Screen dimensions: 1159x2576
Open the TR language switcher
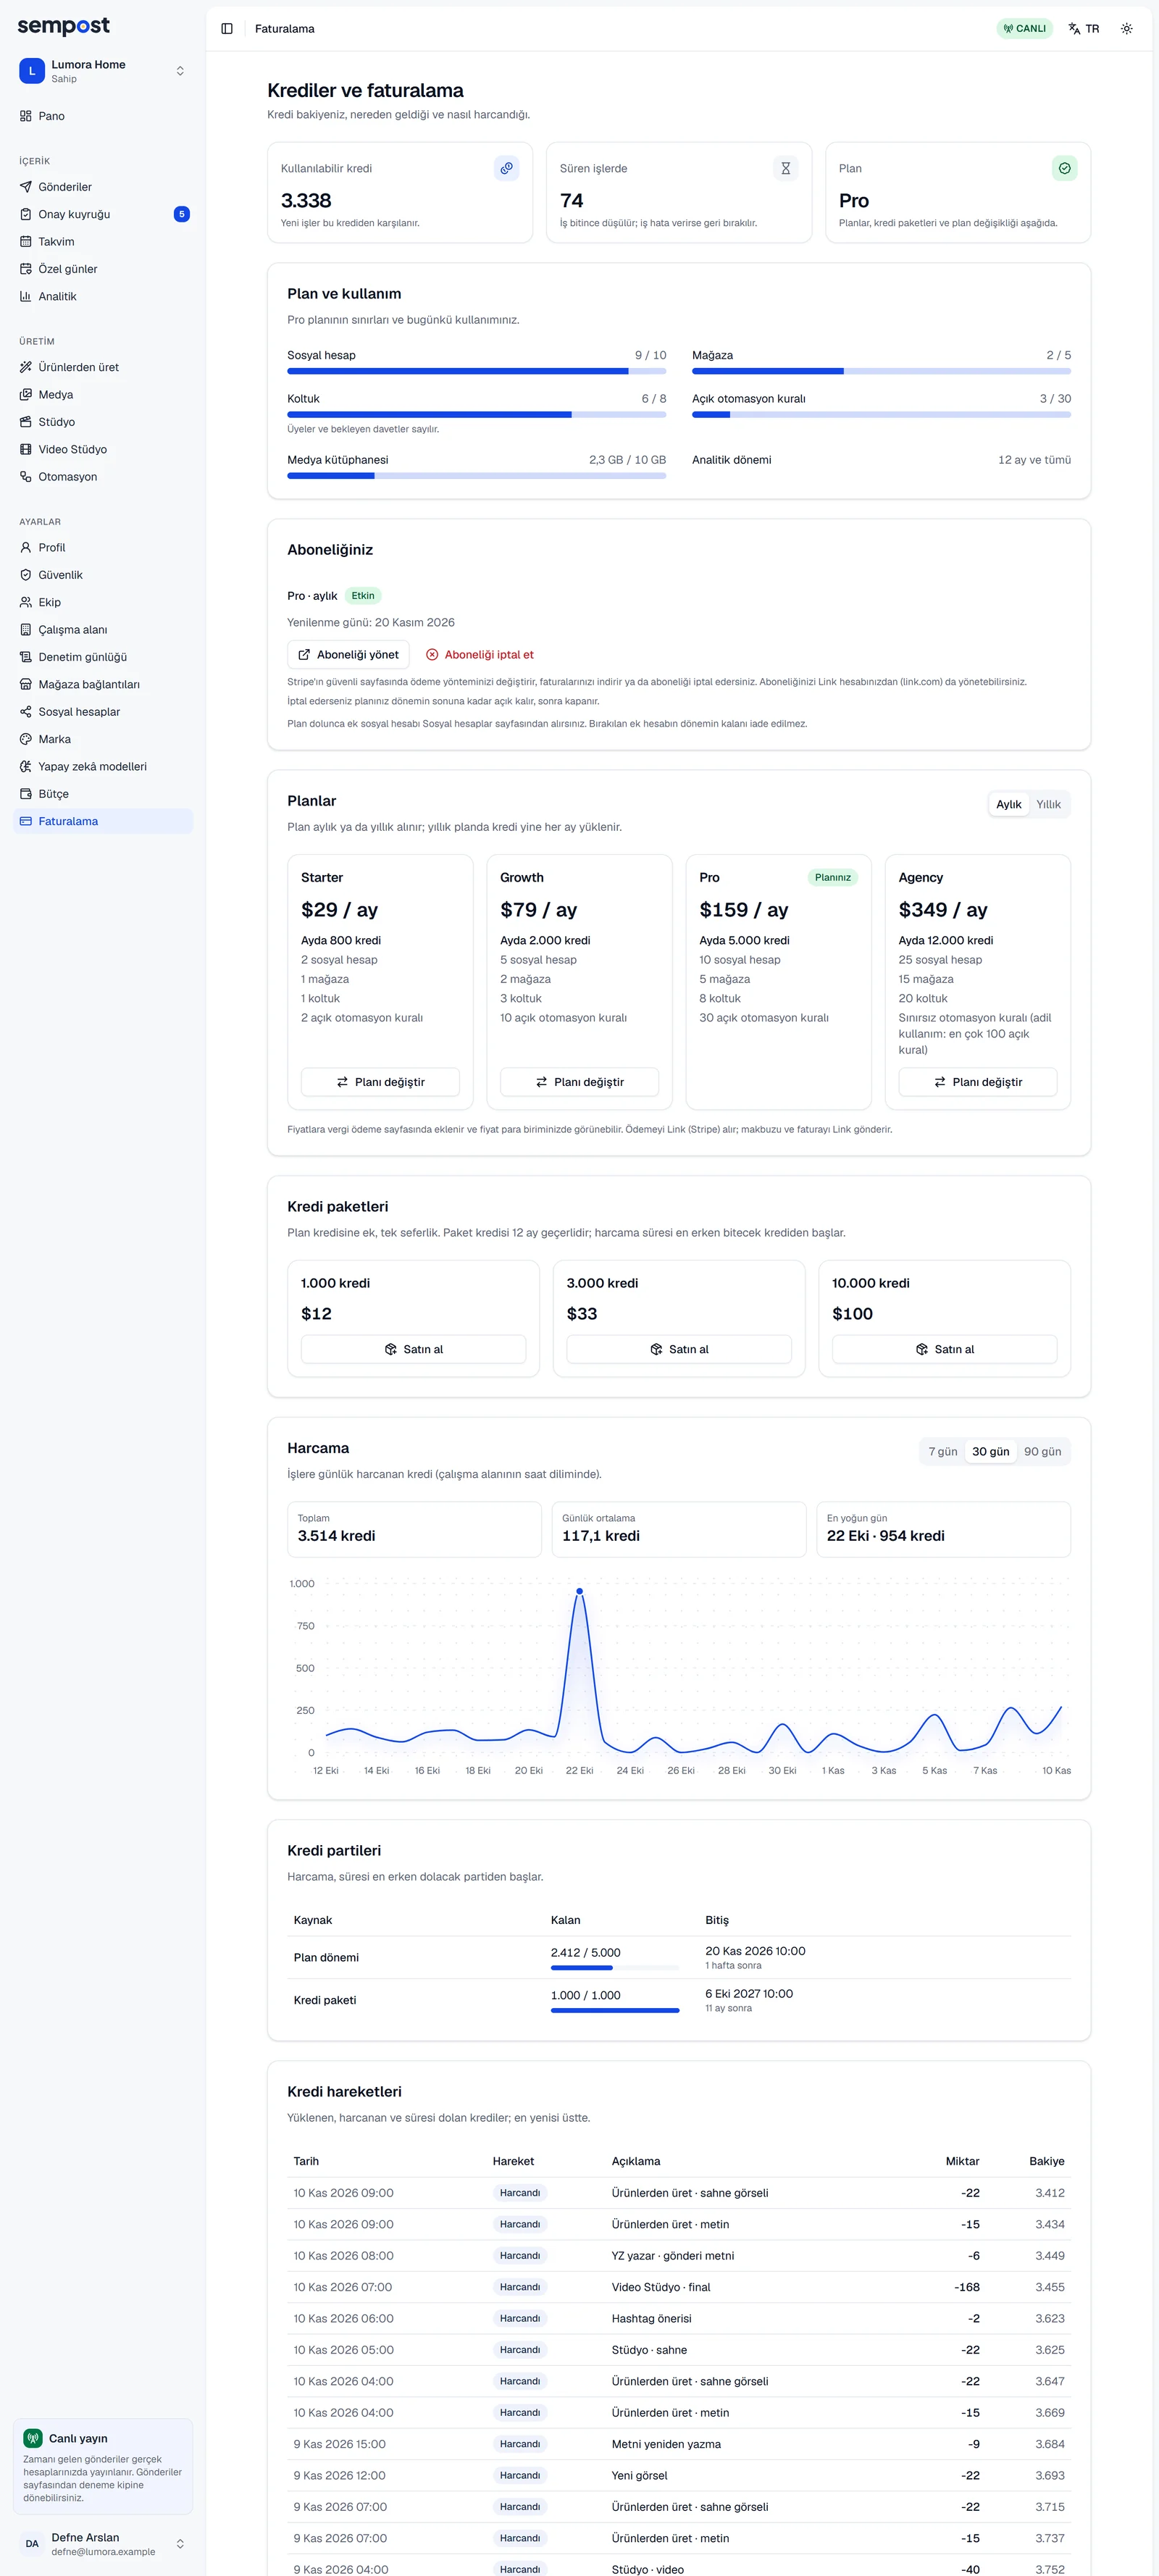pos(1083,29)
